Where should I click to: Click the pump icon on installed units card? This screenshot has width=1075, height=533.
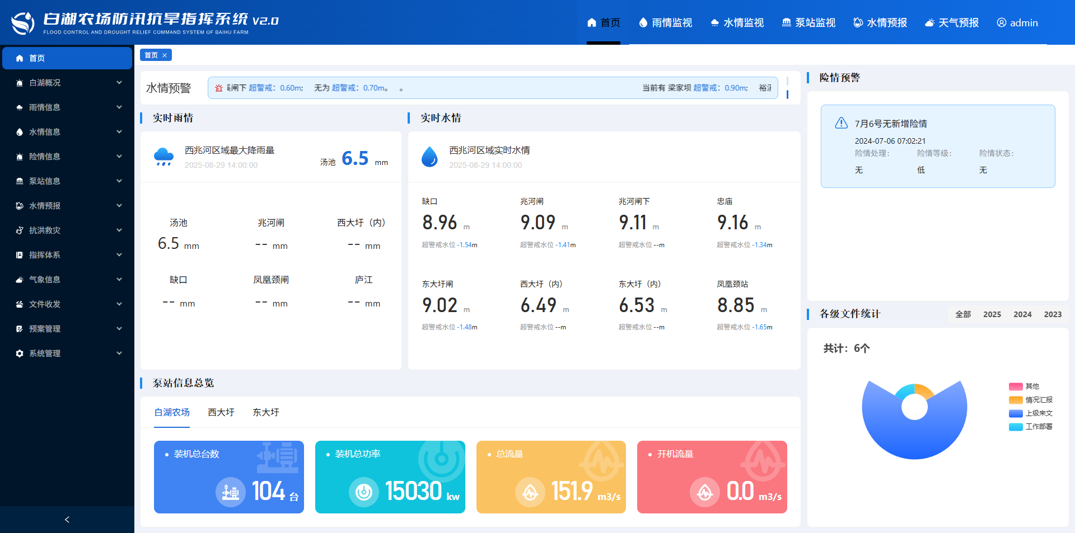(x=230, y=492)
